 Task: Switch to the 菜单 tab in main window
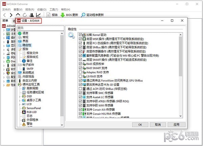point(5,21)
